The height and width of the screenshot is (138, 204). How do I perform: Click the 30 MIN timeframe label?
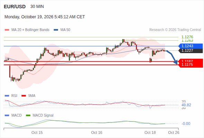coord(37,7)
